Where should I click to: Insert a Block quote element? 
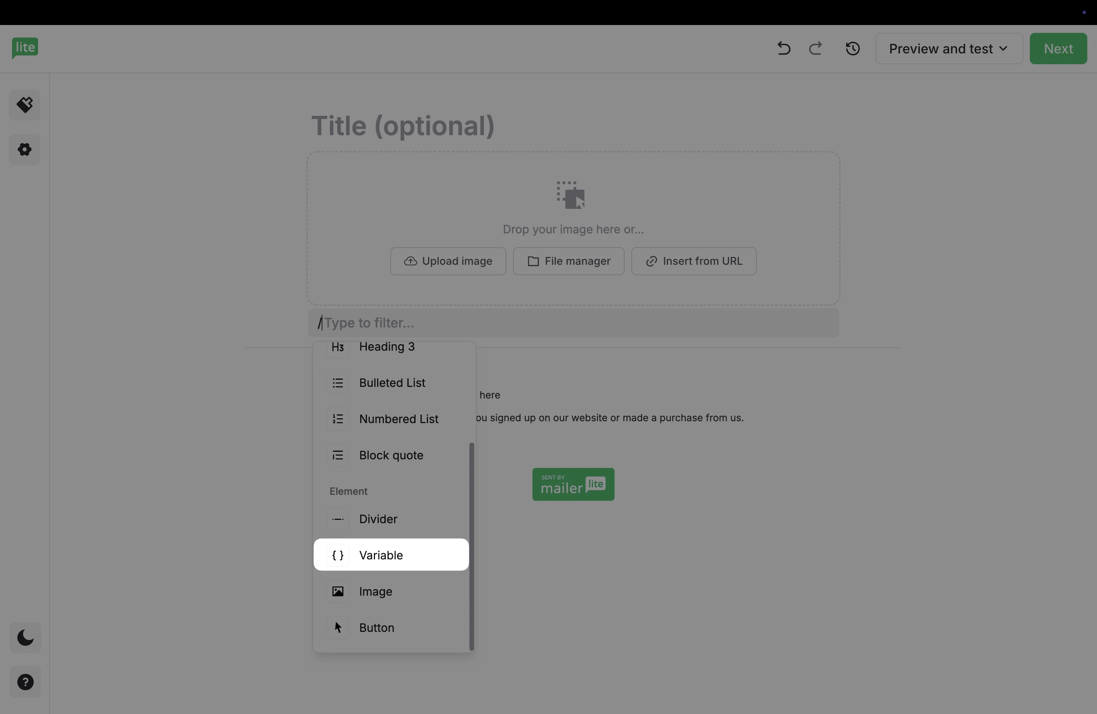tap(391, 455)
